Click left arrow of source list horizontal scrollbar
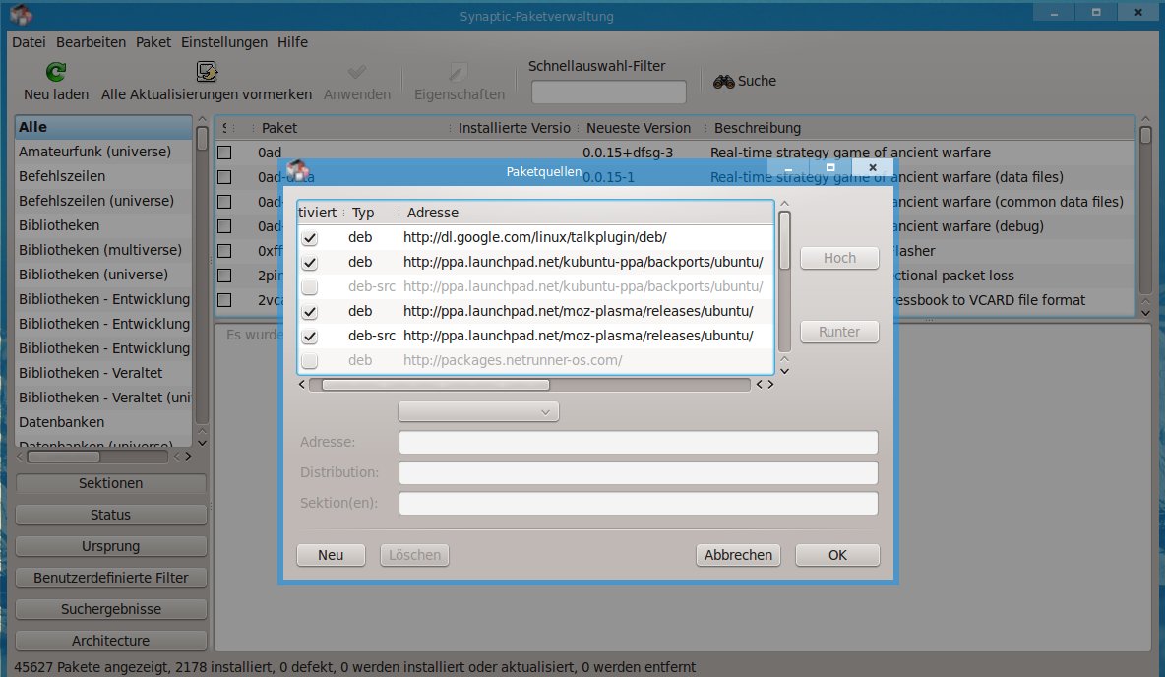 [302, 384]
